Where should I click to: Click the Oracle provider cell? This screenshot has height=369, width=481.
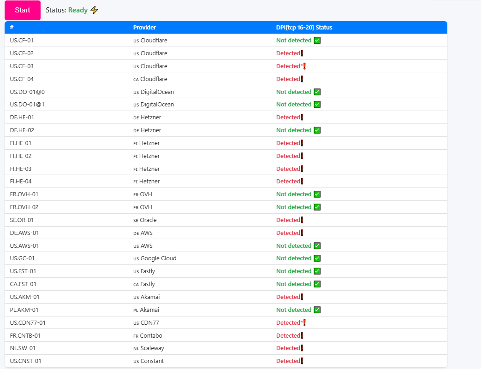pos(145,220)
